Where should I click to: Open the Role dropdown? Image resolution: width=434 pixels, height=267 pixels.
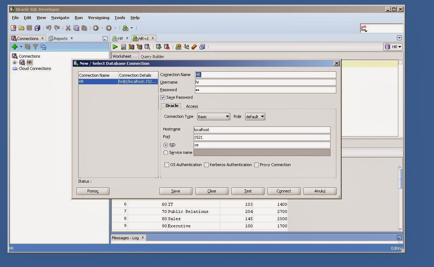255,117
